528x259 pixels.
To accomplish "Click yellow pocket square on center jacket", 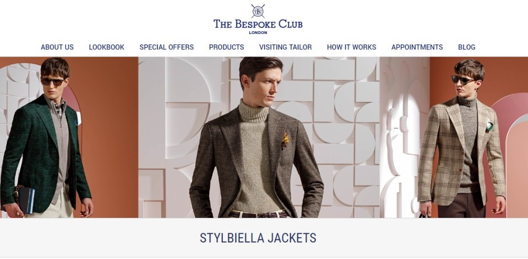I will point(285,139).
